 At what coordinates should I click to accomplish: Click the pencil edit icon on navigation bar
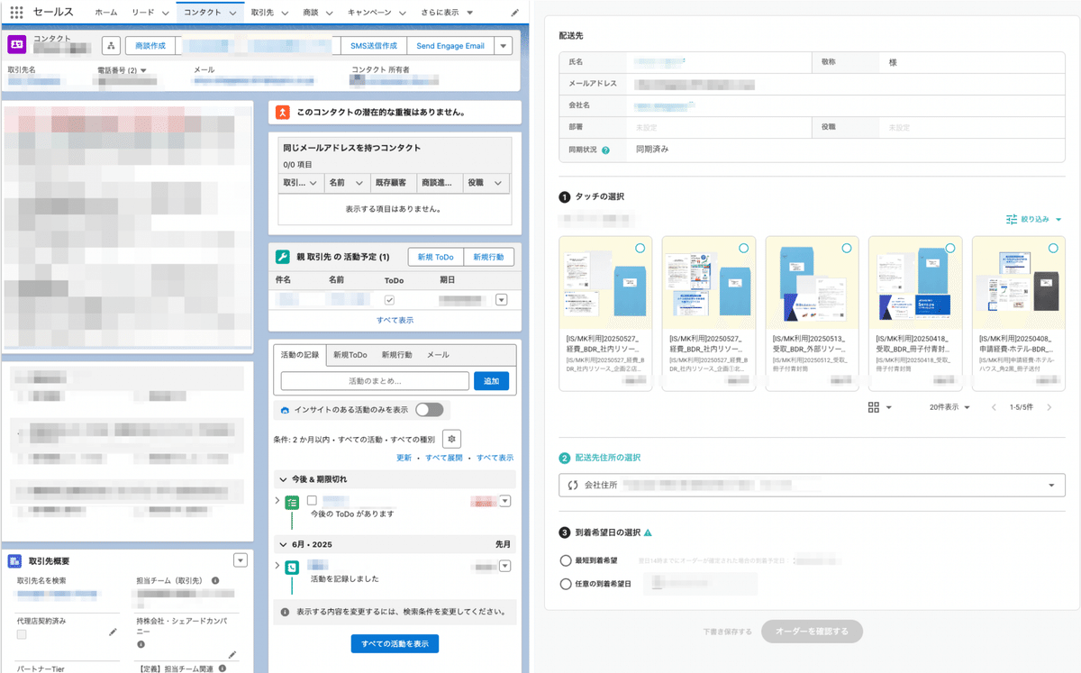[x=513, y=12]
